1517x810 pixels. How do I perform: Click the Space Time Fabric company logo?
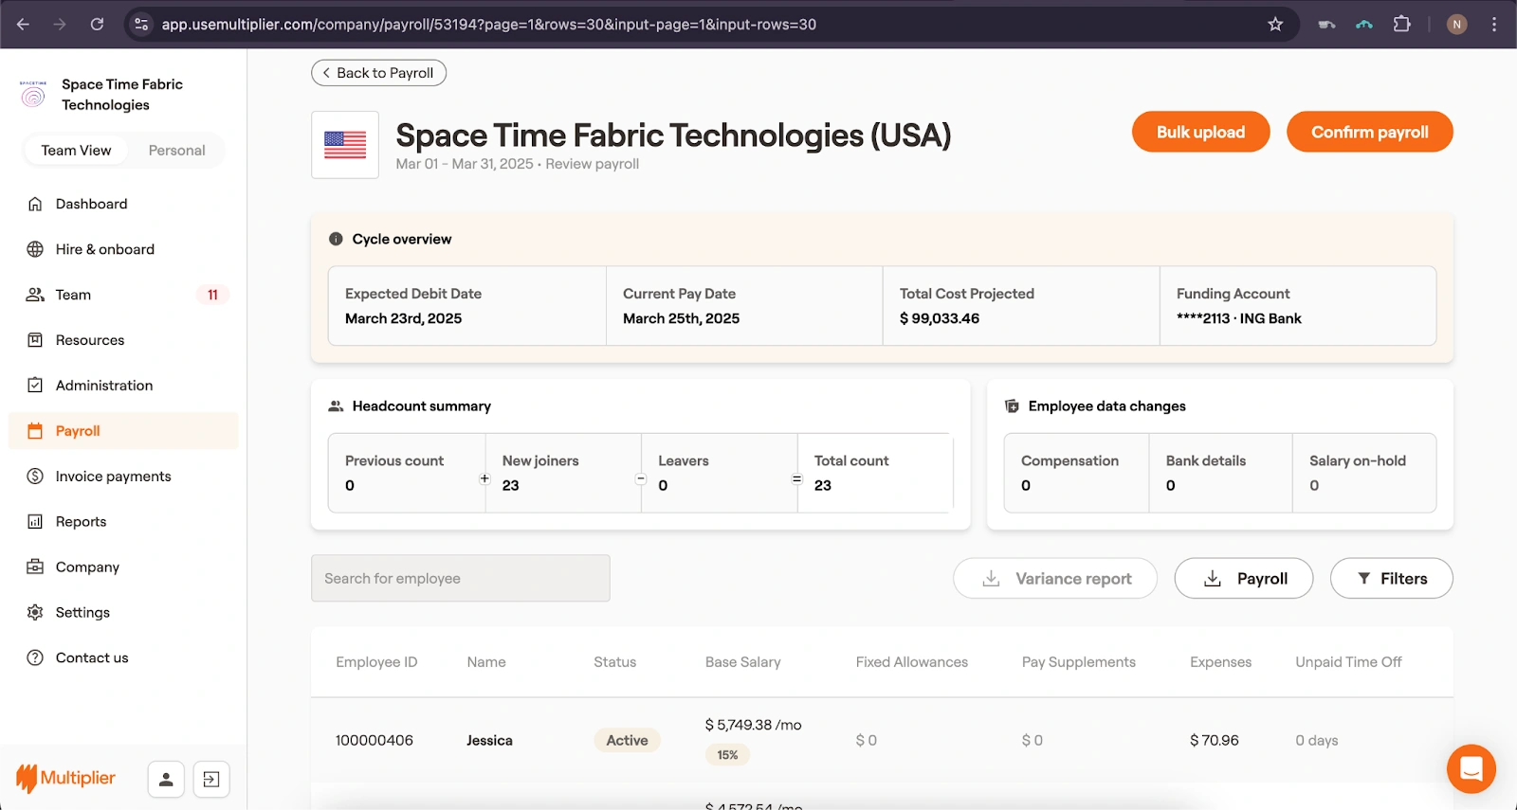tap(33, 94)
